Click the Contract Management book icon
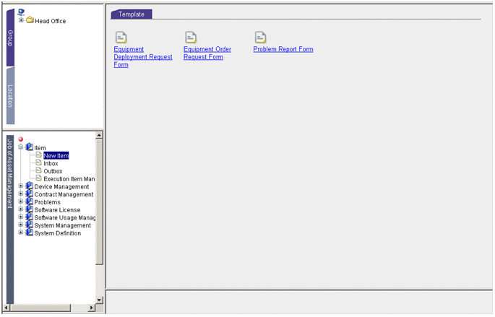This screenshot has width=495, height=317. 30,194
